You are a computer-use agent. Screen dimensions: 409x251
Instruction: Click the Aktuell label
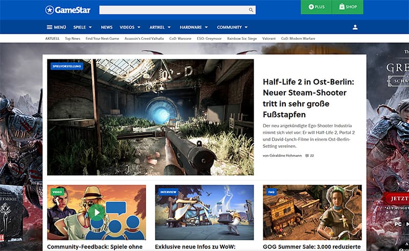click(x=52, y=38)
